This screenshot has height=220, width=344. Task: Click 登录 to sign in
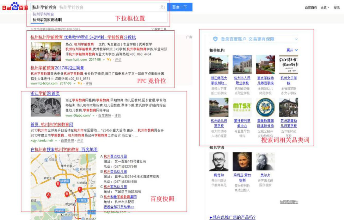(x=337, y=8)
